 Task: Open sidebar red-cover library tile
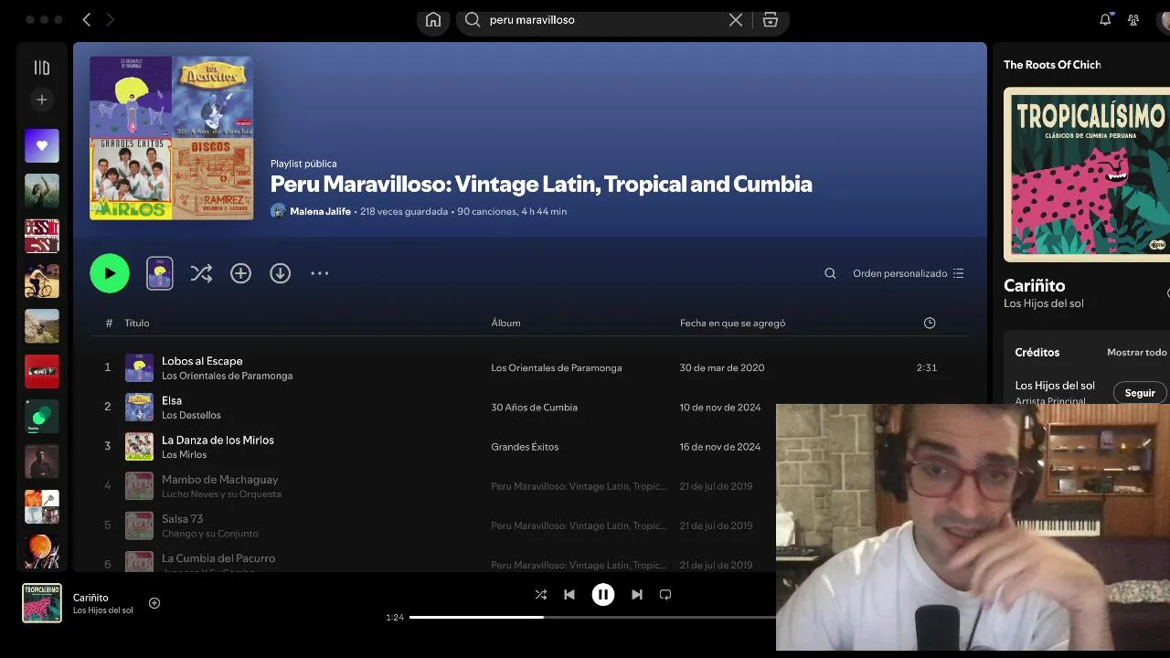[42, 371]
